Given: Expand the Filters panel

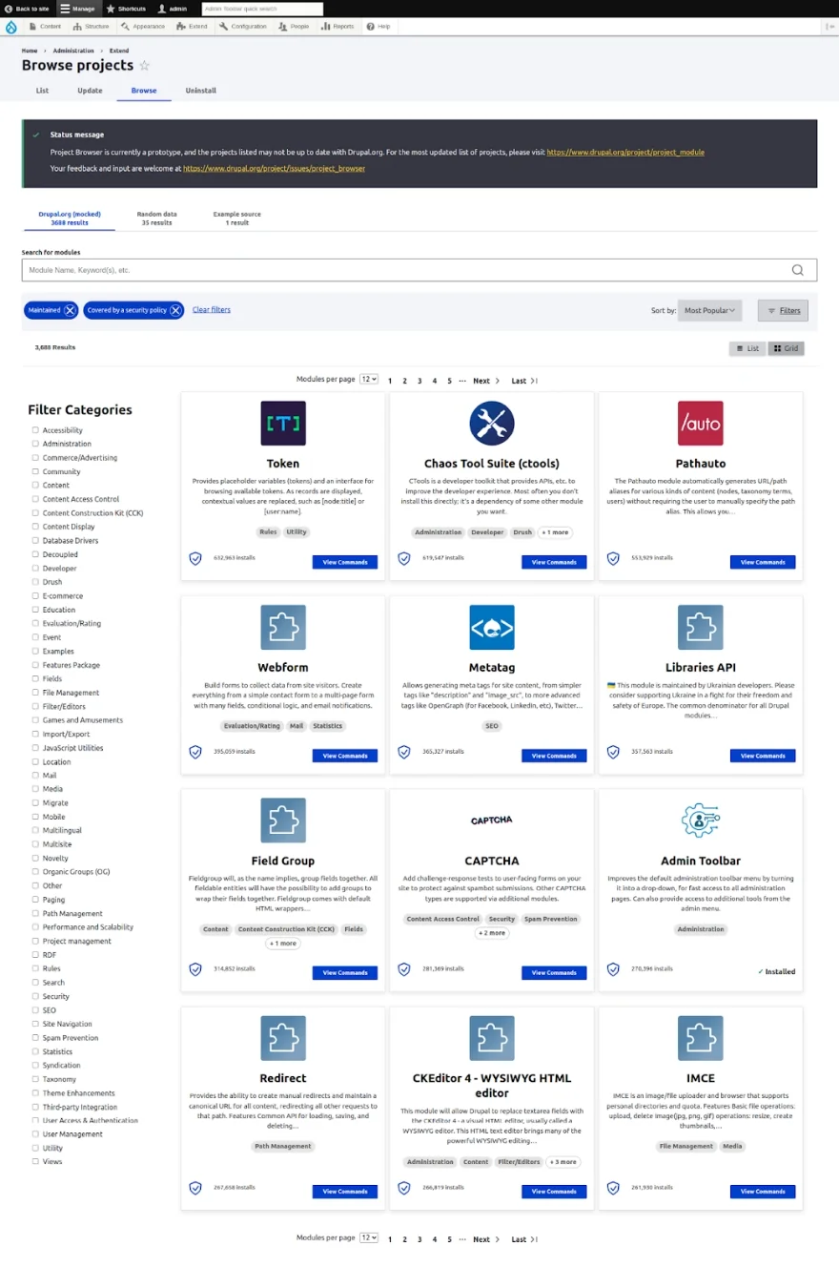Looking at the screenshot, I should point(782,310).
